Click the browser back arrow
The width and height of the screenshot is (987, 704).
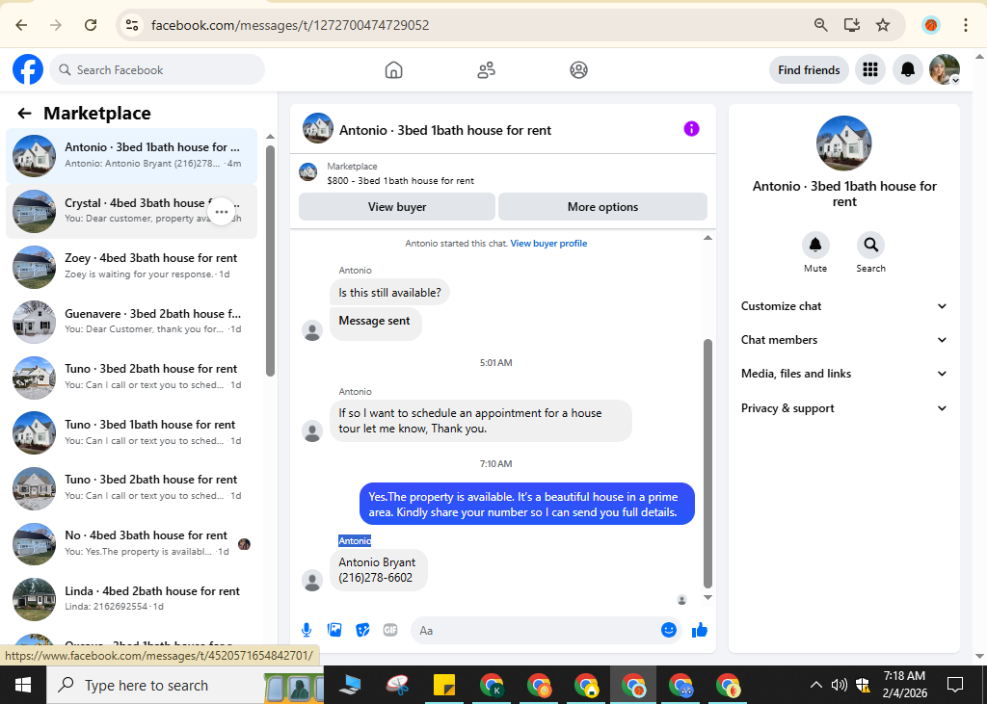[21, 25]
